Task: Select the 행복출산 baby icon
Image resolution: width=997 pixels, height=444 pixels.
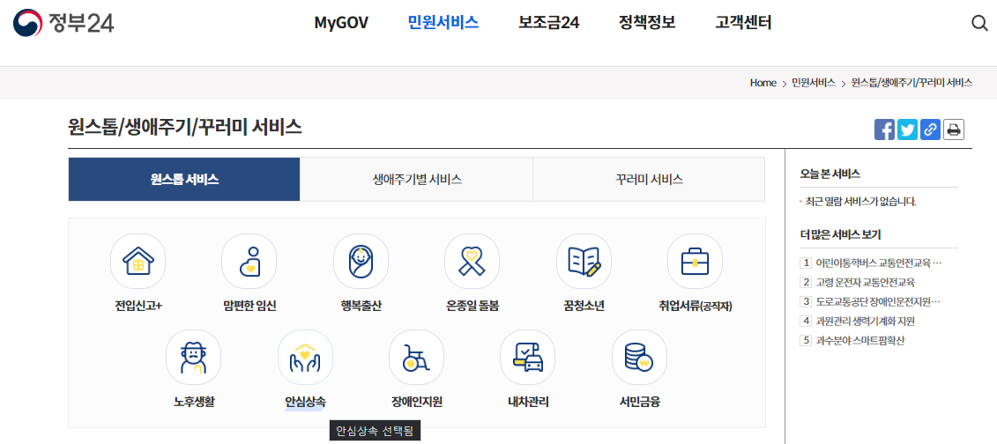Action: coord(361,261)
